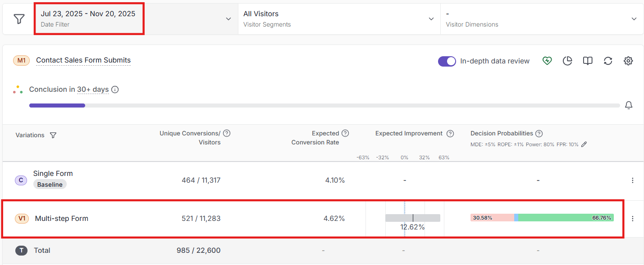This screenshot has width=644, height=265.
Task: Click the T total row badge
Action: point(21,251)
